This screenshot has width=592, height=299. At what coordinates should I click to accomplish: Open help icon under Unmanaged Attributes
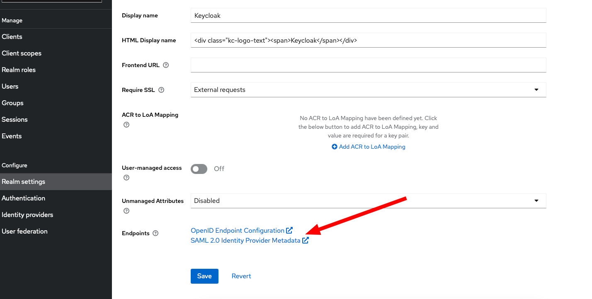(126, 211)
